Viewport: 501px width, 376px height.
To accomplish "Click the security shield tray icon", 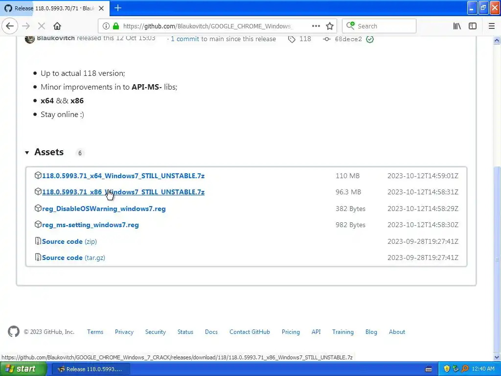I will pyautogui.click(x=447, y=369).
